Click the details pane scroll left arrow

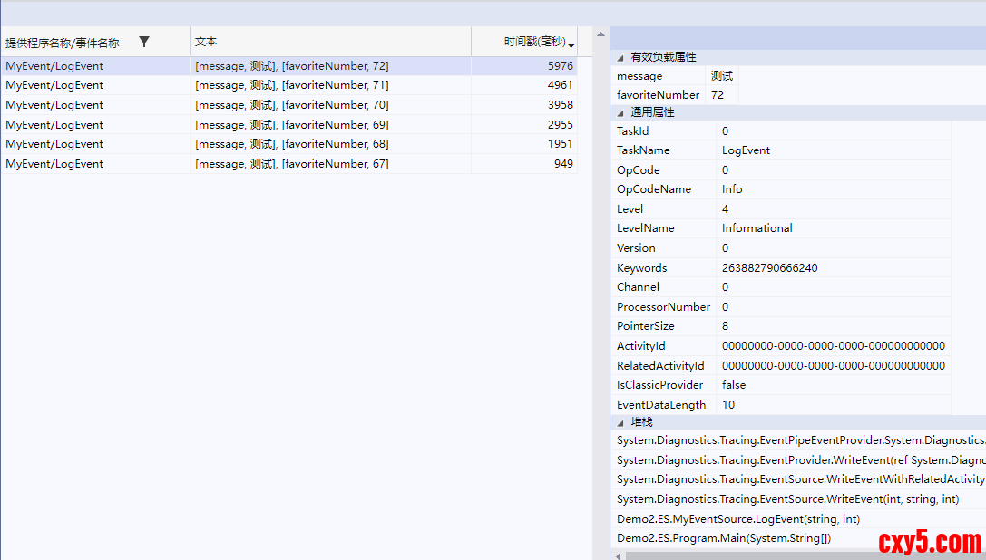coord(618,555)
